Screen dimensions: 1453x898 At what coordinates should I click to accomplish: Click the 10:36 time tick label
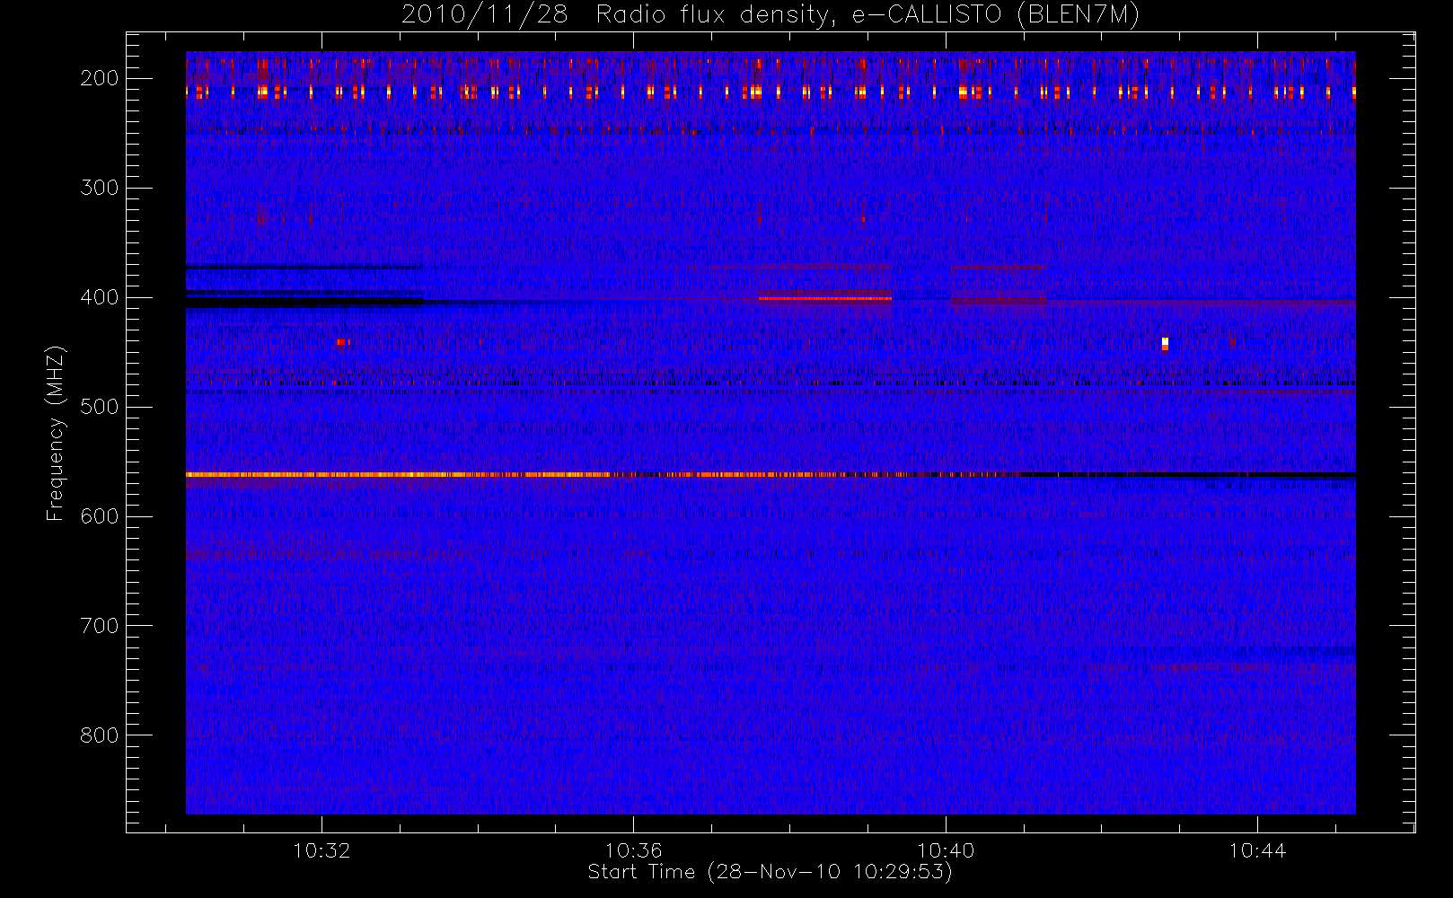coord(633,850)
